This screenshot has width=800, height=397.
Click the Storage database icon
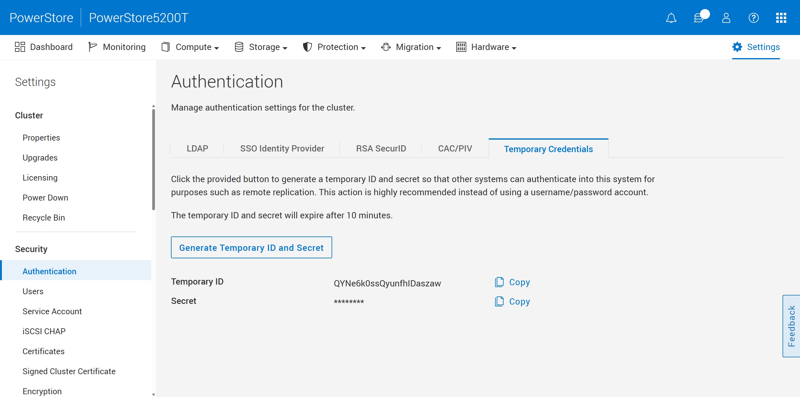coord(239,47)
